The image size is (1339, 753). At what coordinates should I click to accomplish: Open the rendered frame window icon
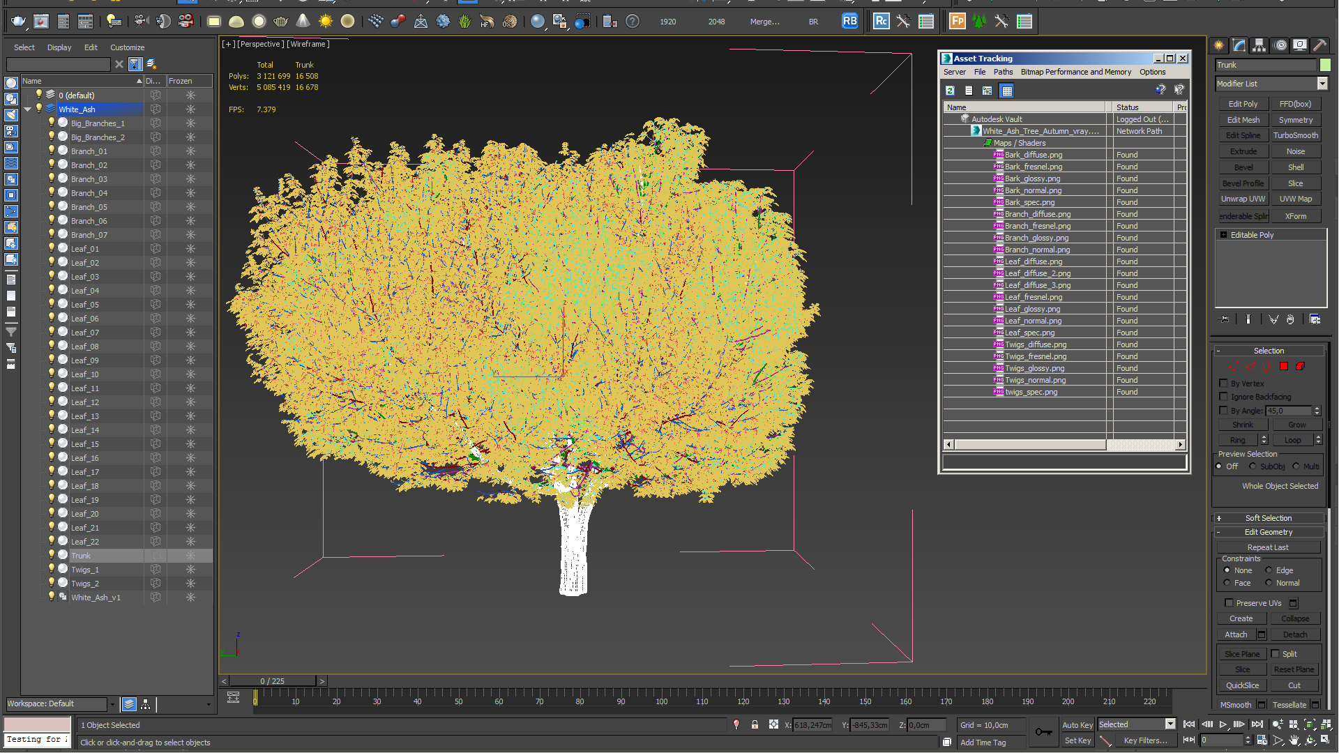click(x=41, y=22)
